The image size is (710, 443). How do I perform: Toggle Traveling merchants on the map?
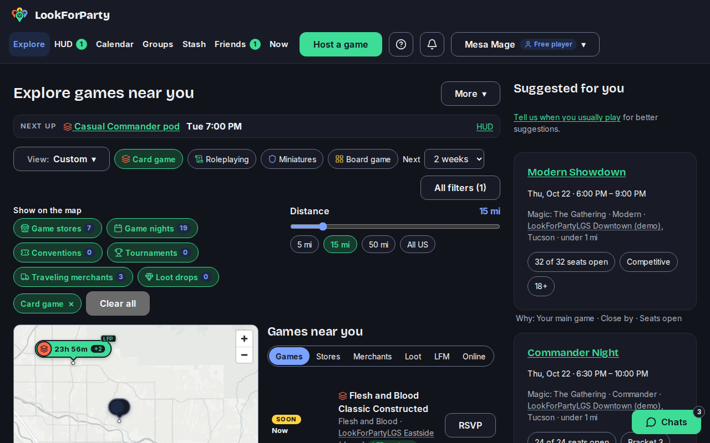point(73,277)
